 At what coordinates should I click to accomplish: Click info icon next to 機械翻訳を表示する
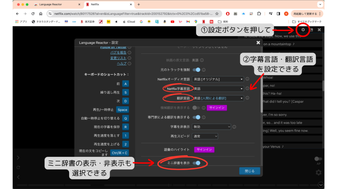203,108
